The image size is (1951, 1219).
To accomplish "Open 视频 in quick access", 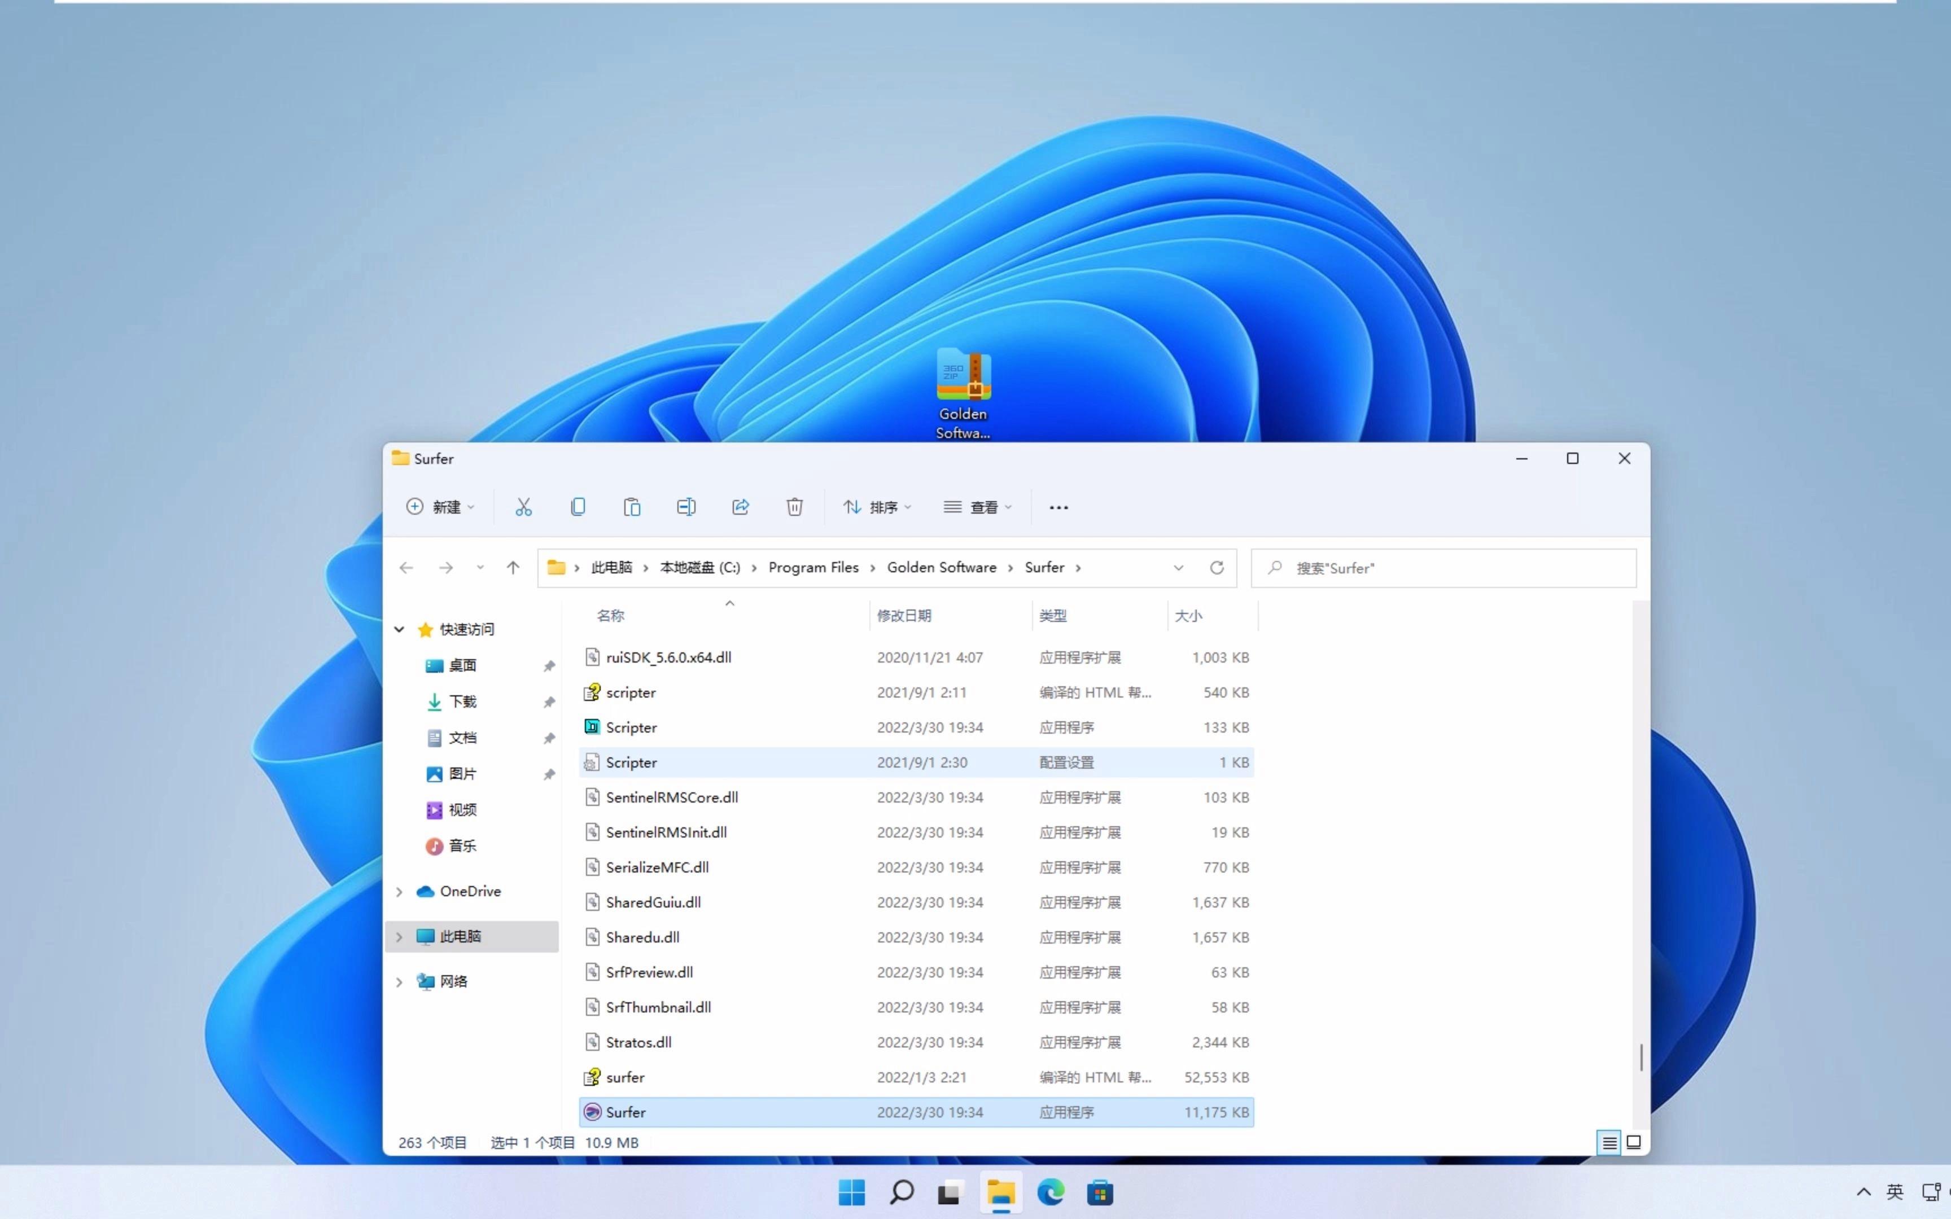I will pyautogui.click(x=462, y=809).
